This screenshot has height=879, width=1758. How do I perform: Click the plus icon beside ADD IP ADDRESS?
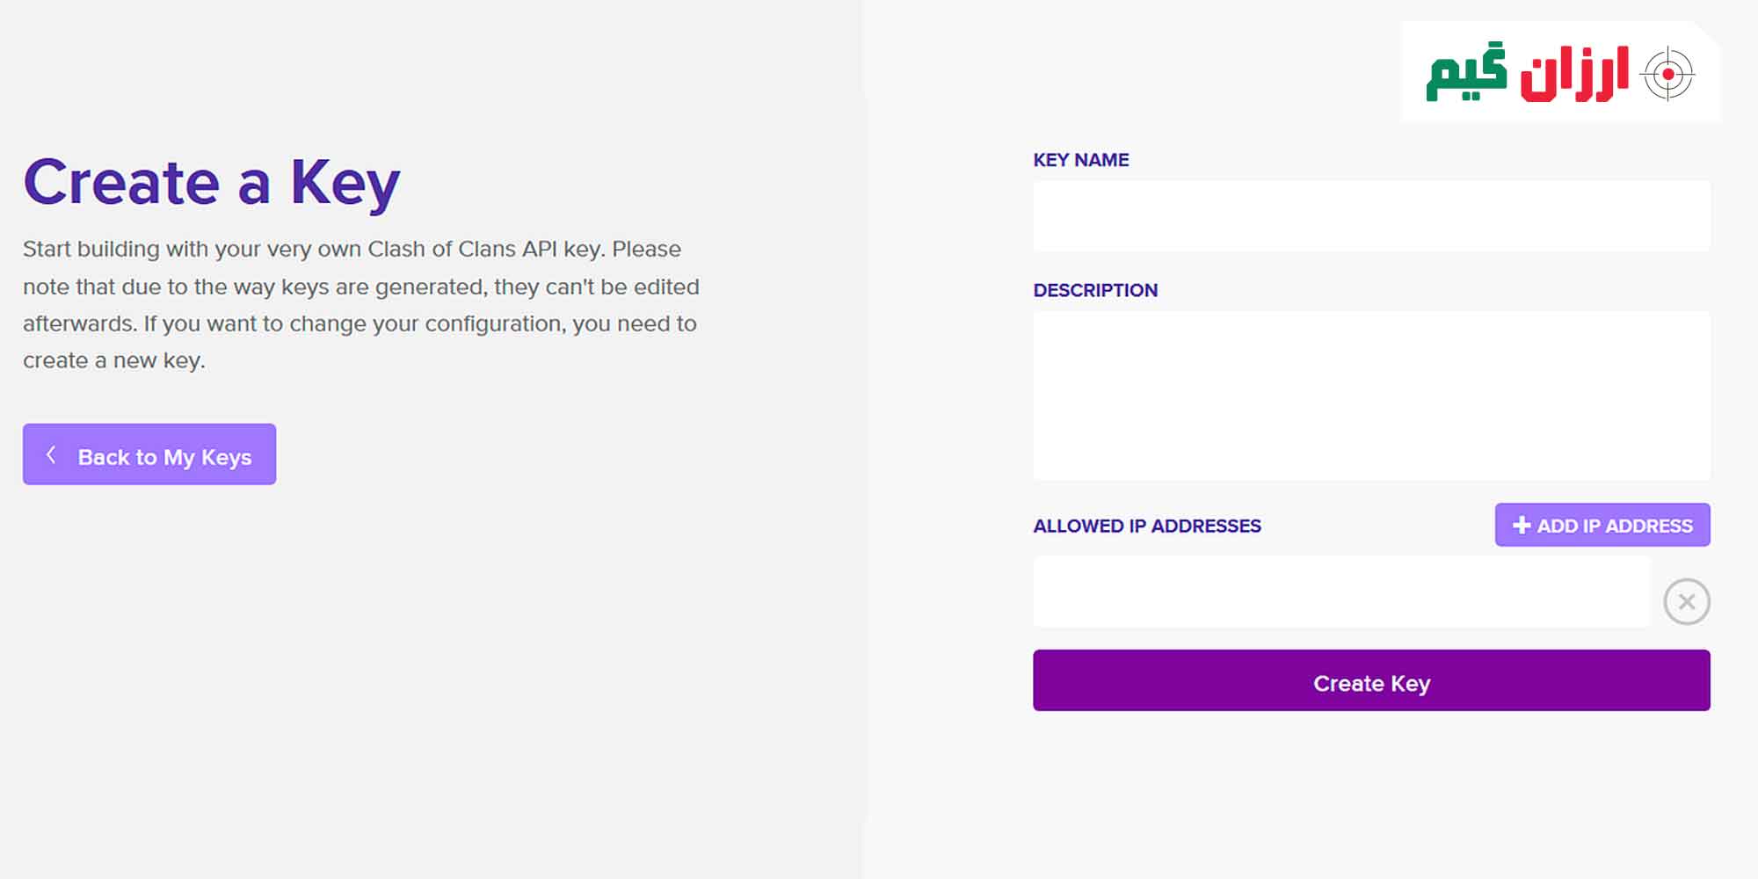(x=1522, y=525)
